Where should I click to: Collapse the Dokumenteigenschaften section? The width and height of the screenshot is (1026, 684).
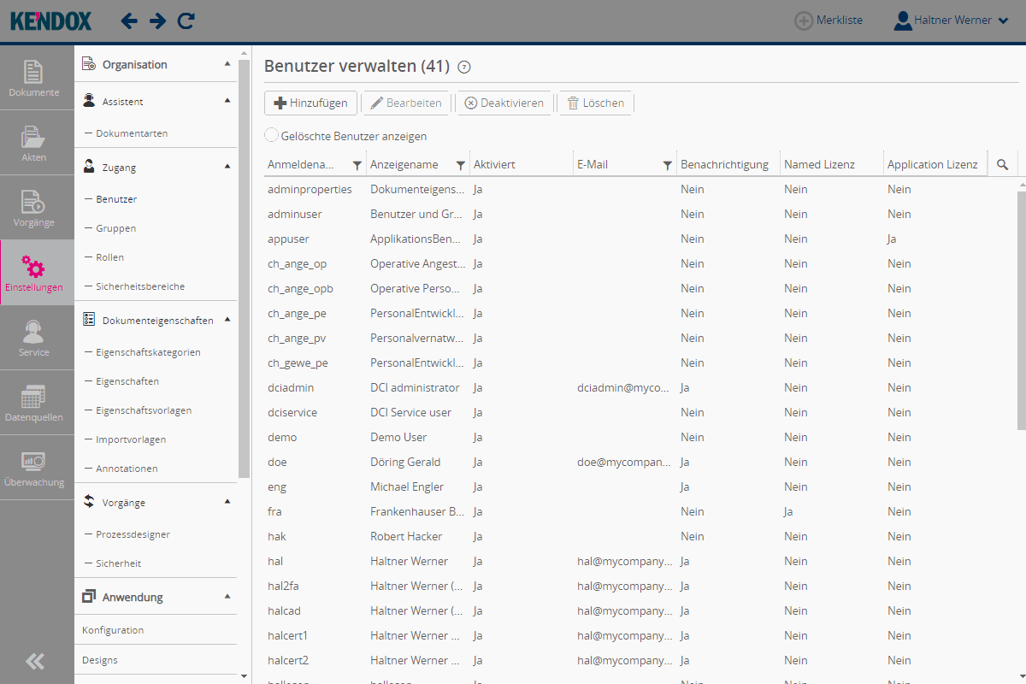click(x=227, y=320)
